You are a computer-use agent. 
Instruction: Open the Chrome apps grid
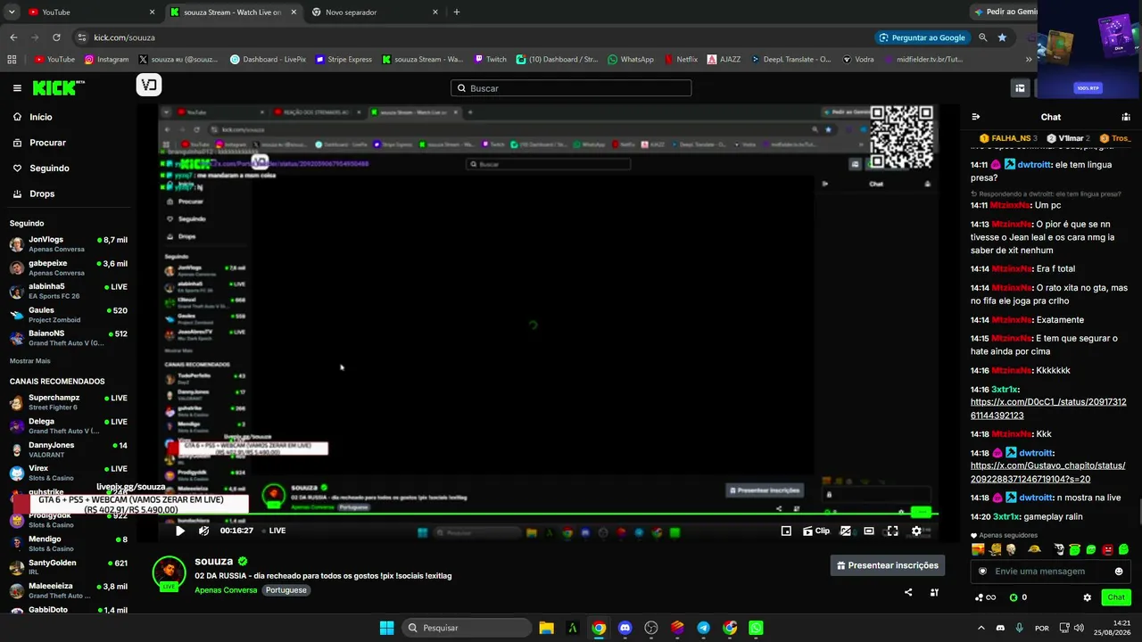(x=12, y=60)
